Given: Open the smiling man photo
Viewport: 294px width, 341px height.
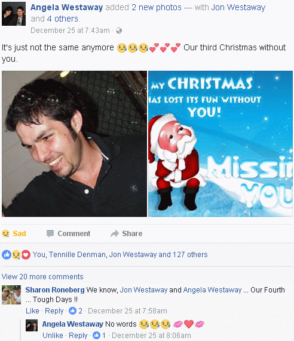Looking at the screenshot, I should (74, 144).
